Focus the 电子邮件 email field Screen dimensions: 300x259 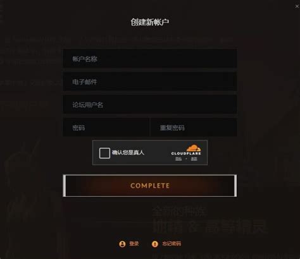pos(150,81)
